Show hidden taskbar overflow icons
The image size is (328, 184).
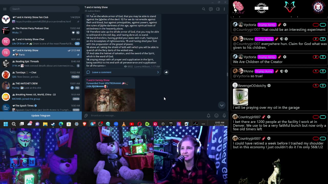tap(203, 124)
